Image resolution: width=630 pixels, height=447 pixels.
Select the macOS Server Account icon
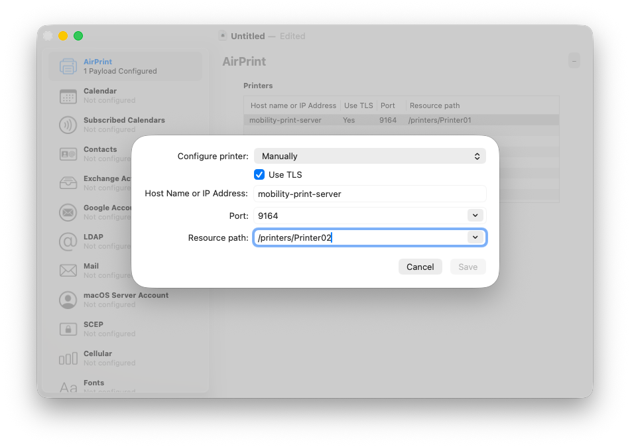pyautogui.click(x=68, y=300)
